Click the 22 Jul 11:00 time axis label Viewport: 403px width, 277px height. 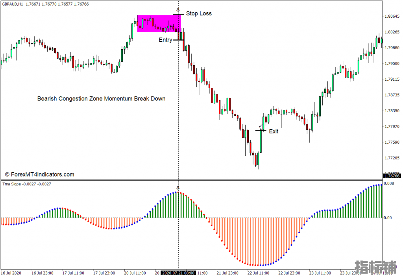258,273
